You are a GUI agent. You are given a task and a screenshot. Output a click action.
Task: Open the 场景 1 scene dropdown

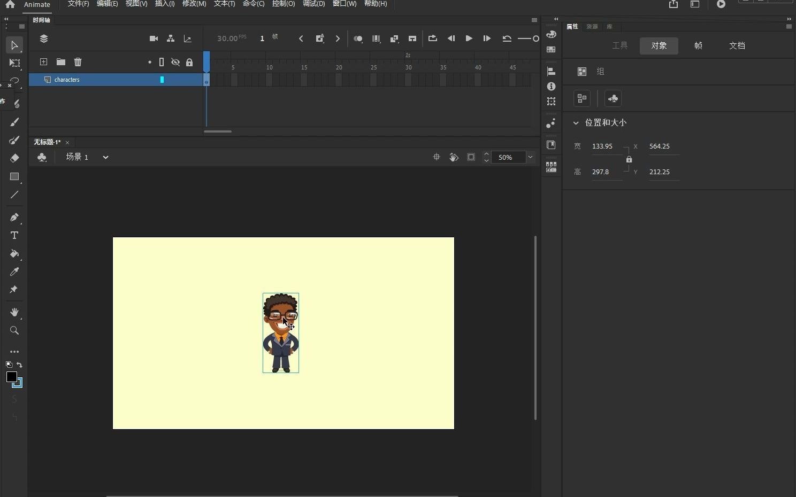tap(105, 157)
